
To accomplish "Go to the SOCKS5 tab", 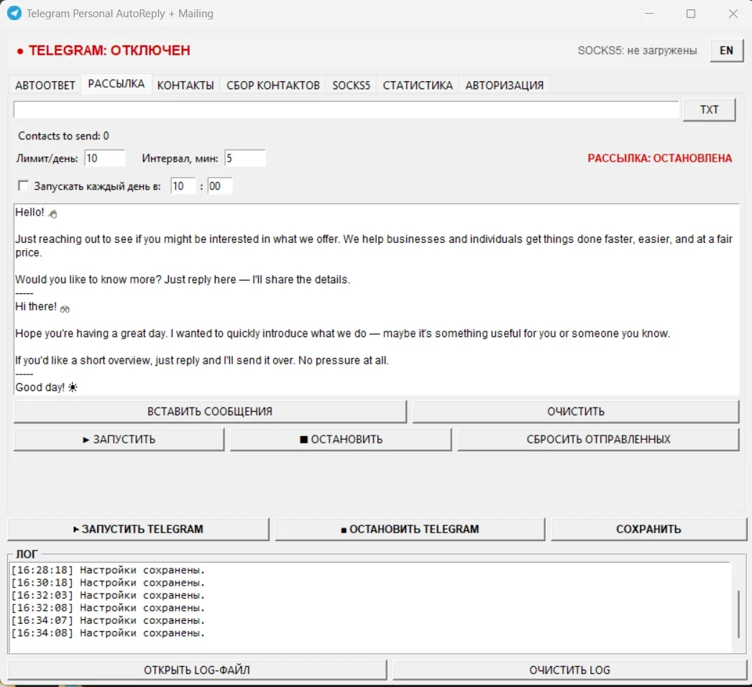I will point(351,86).
